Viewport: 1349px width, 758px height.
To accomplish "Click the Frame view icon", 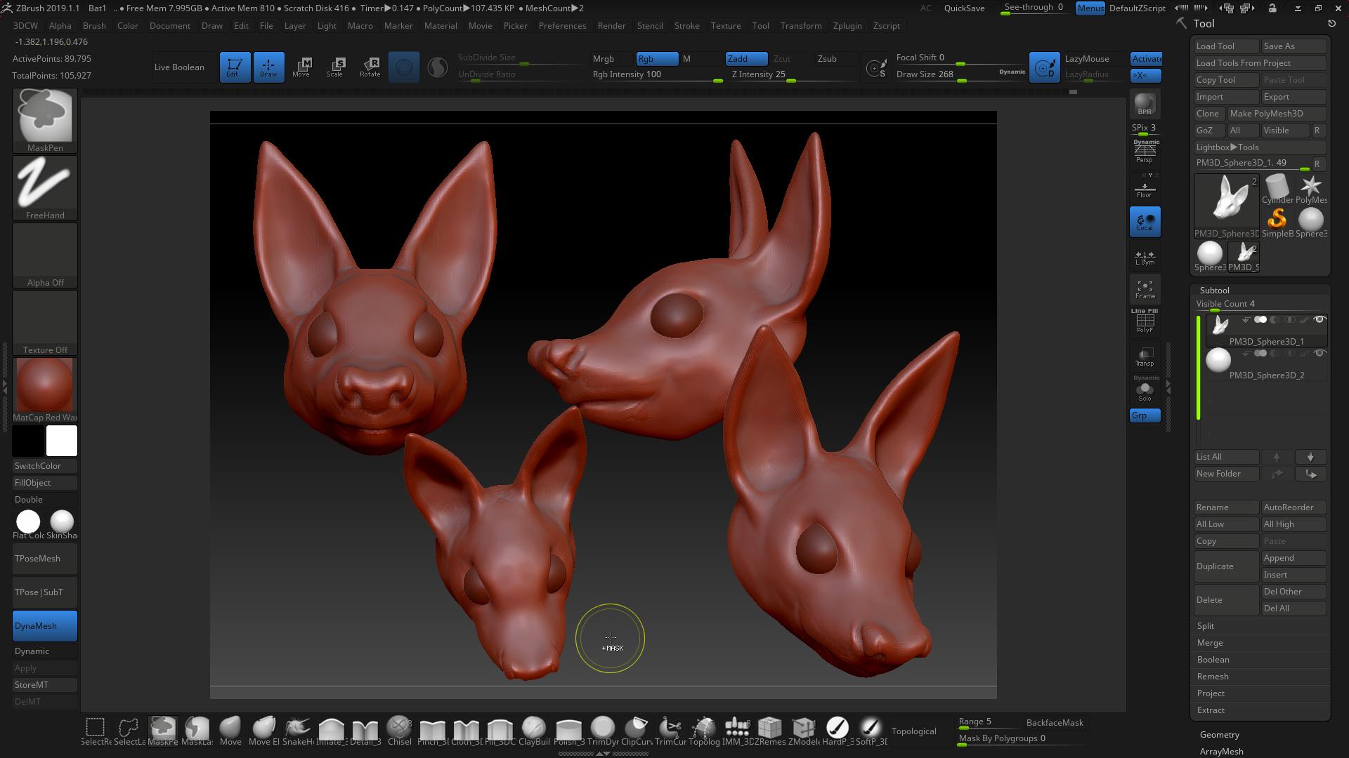I will [1145, 289].
